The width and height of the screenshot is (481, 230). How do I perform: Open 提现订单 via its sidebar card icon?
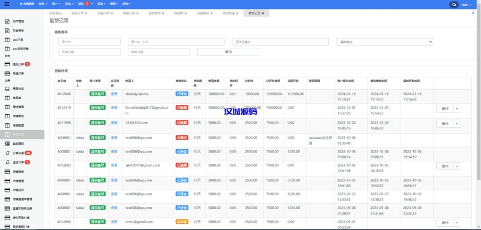click(8, 64)
